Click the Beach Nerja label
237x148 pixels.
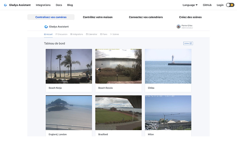[55, 88]
